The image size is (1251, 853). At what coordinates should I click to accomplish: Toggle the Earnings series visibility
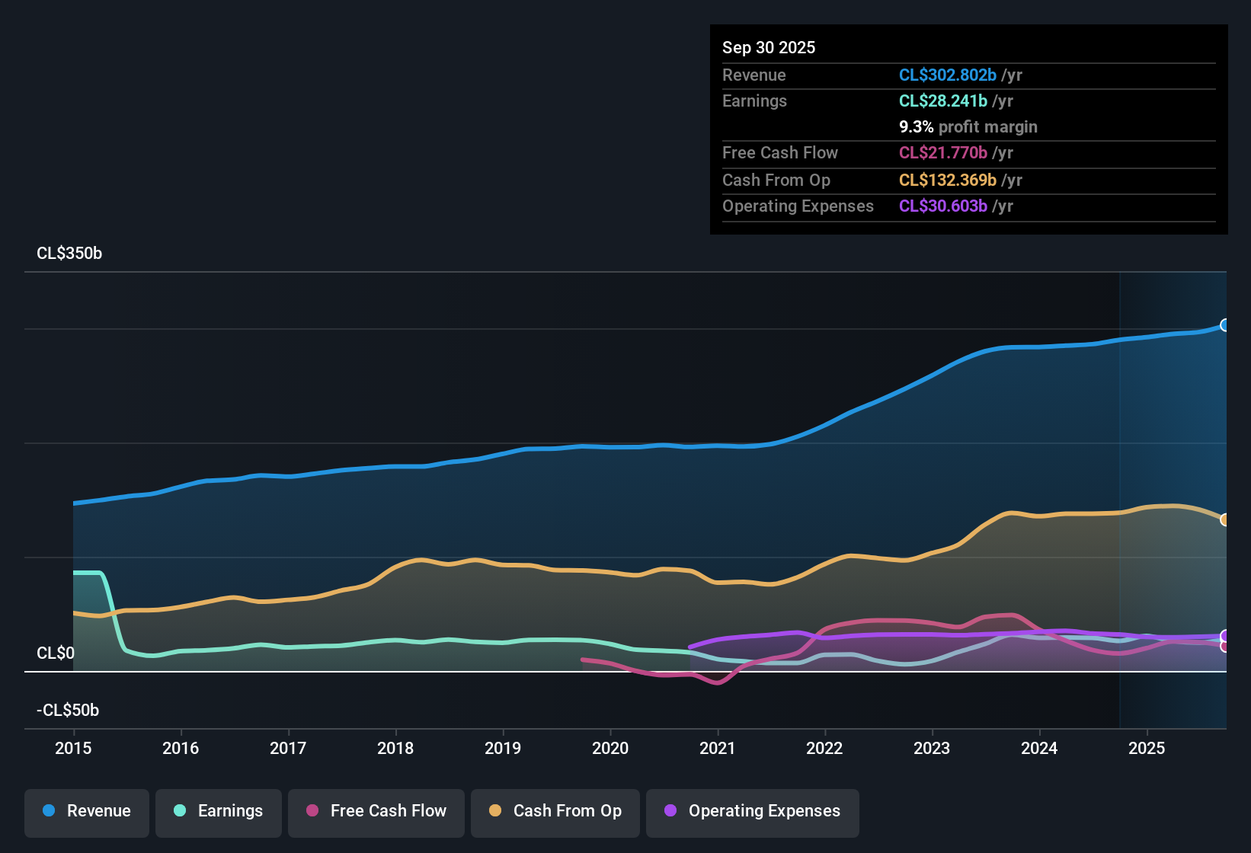tap(218, 811)
